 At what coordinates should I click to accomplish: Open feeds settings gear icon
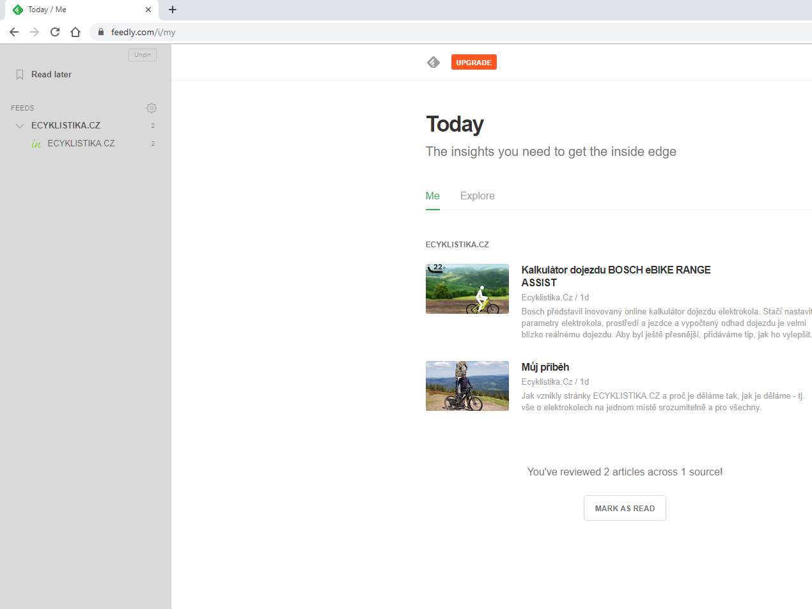152,108
